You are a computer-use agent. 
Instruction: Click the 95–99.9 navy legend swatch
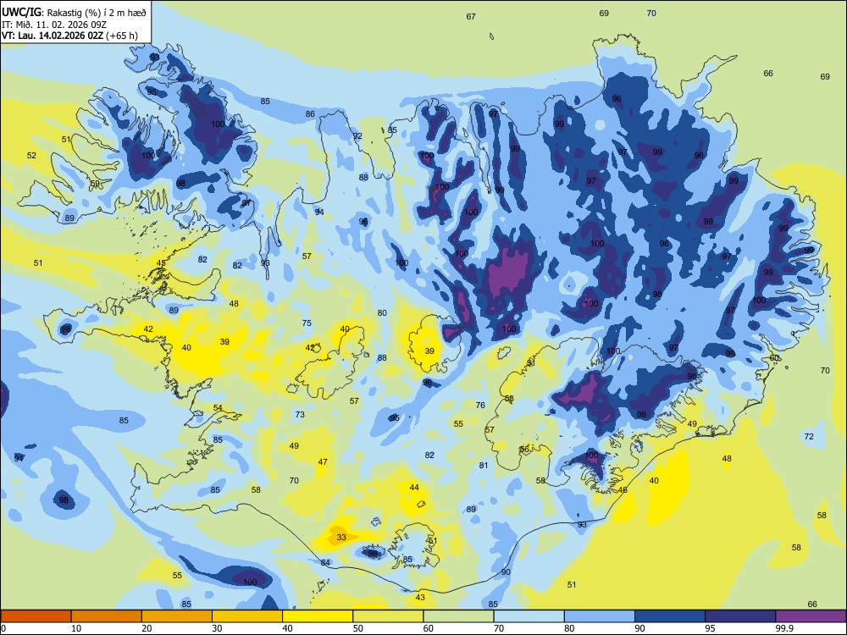740,616
